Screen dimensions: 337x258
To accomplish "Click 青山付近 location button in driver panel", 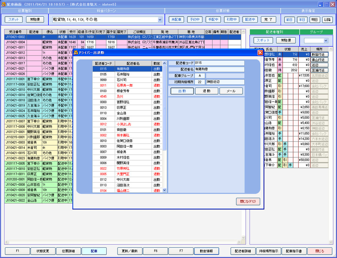I will [320, 60].
